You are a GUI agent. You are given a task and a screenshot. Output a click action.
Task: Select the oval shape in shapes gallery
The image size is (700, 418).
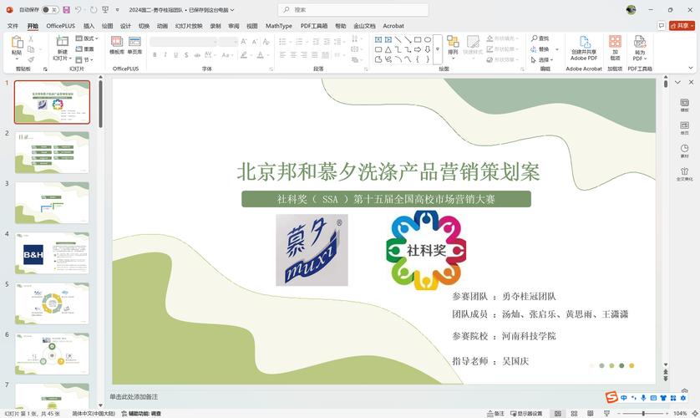coord(427,39)
